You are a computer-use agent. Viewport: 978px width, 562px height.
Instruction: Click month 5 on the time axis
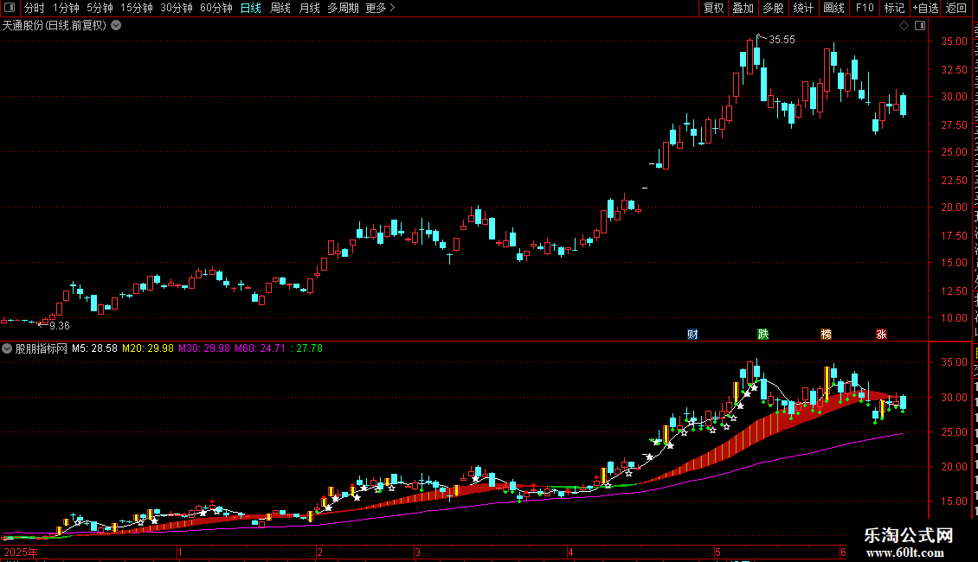(x=717, y=552)
